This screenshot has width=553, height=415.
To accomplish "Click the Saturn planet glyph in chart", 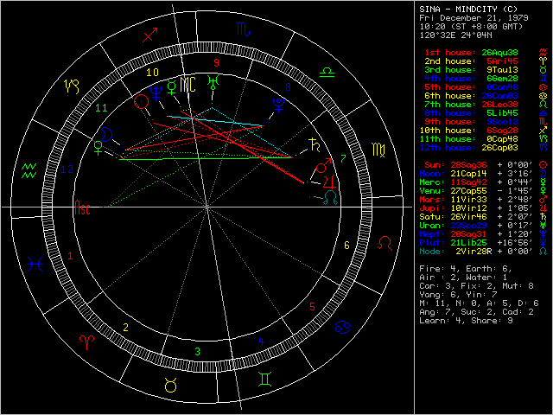I will (314, 147).
